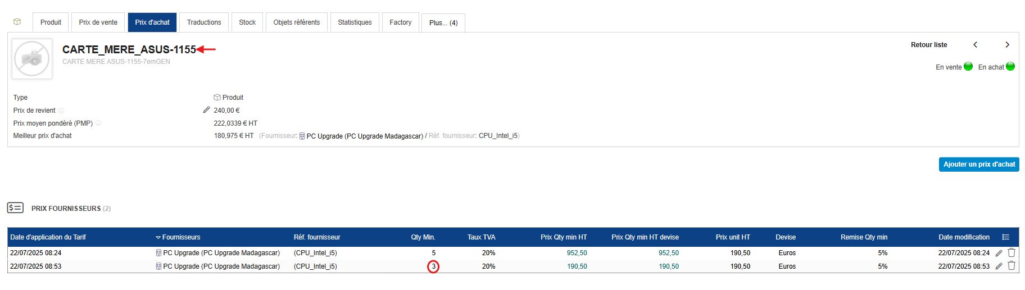The image size is (1025, 290).
Task: Click Ajouter un prix d'achat button
Action: (979, 164)
